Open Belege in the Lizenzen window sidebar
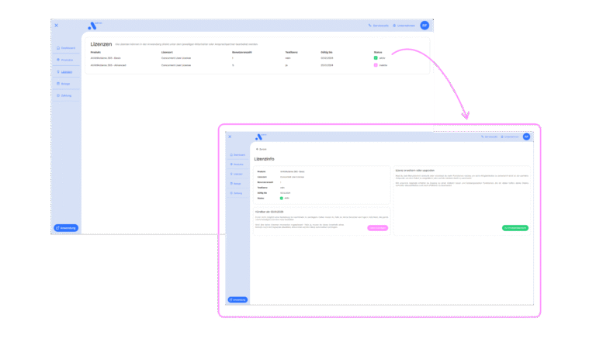 [66, 84]
